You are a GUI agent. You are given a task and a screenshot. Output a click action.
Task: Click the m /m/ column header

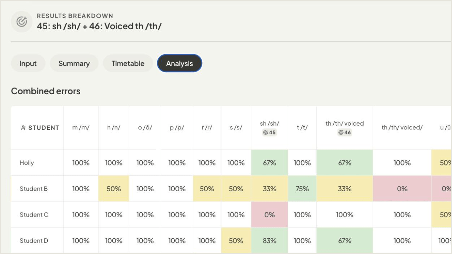pyautogui.click(x=81, y=128)
